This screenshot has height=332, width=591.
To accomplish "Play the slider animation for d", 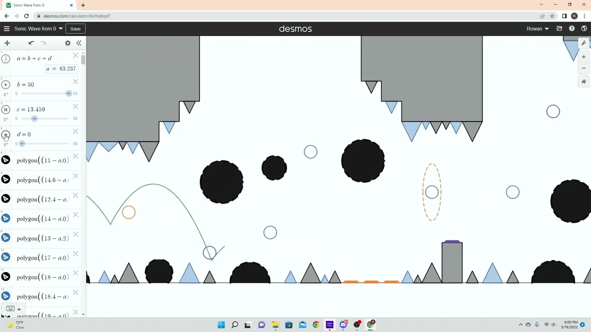I will click(x=6, y=135).
